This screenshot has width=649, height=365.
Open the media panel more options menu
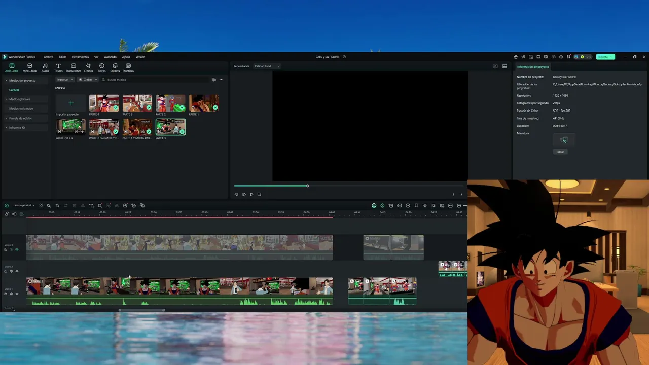tap(221, 80)
